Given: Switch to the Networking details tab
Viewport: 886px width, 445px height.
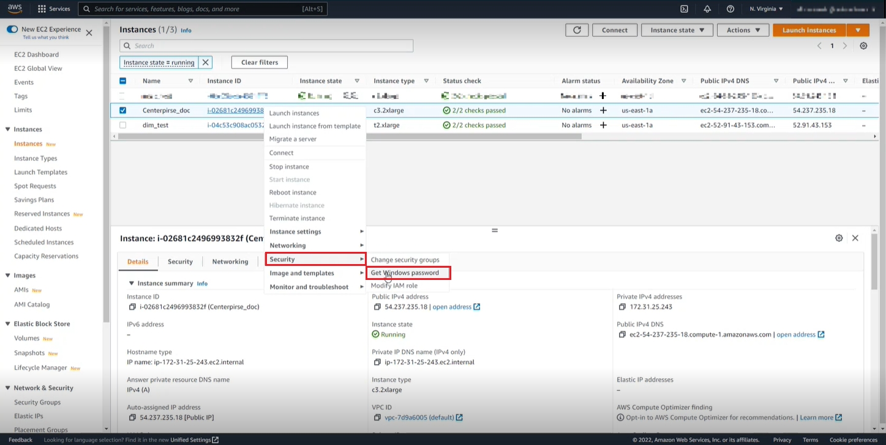Looking at the screenshot, I should pyautogui.click(x=230, y=262).
